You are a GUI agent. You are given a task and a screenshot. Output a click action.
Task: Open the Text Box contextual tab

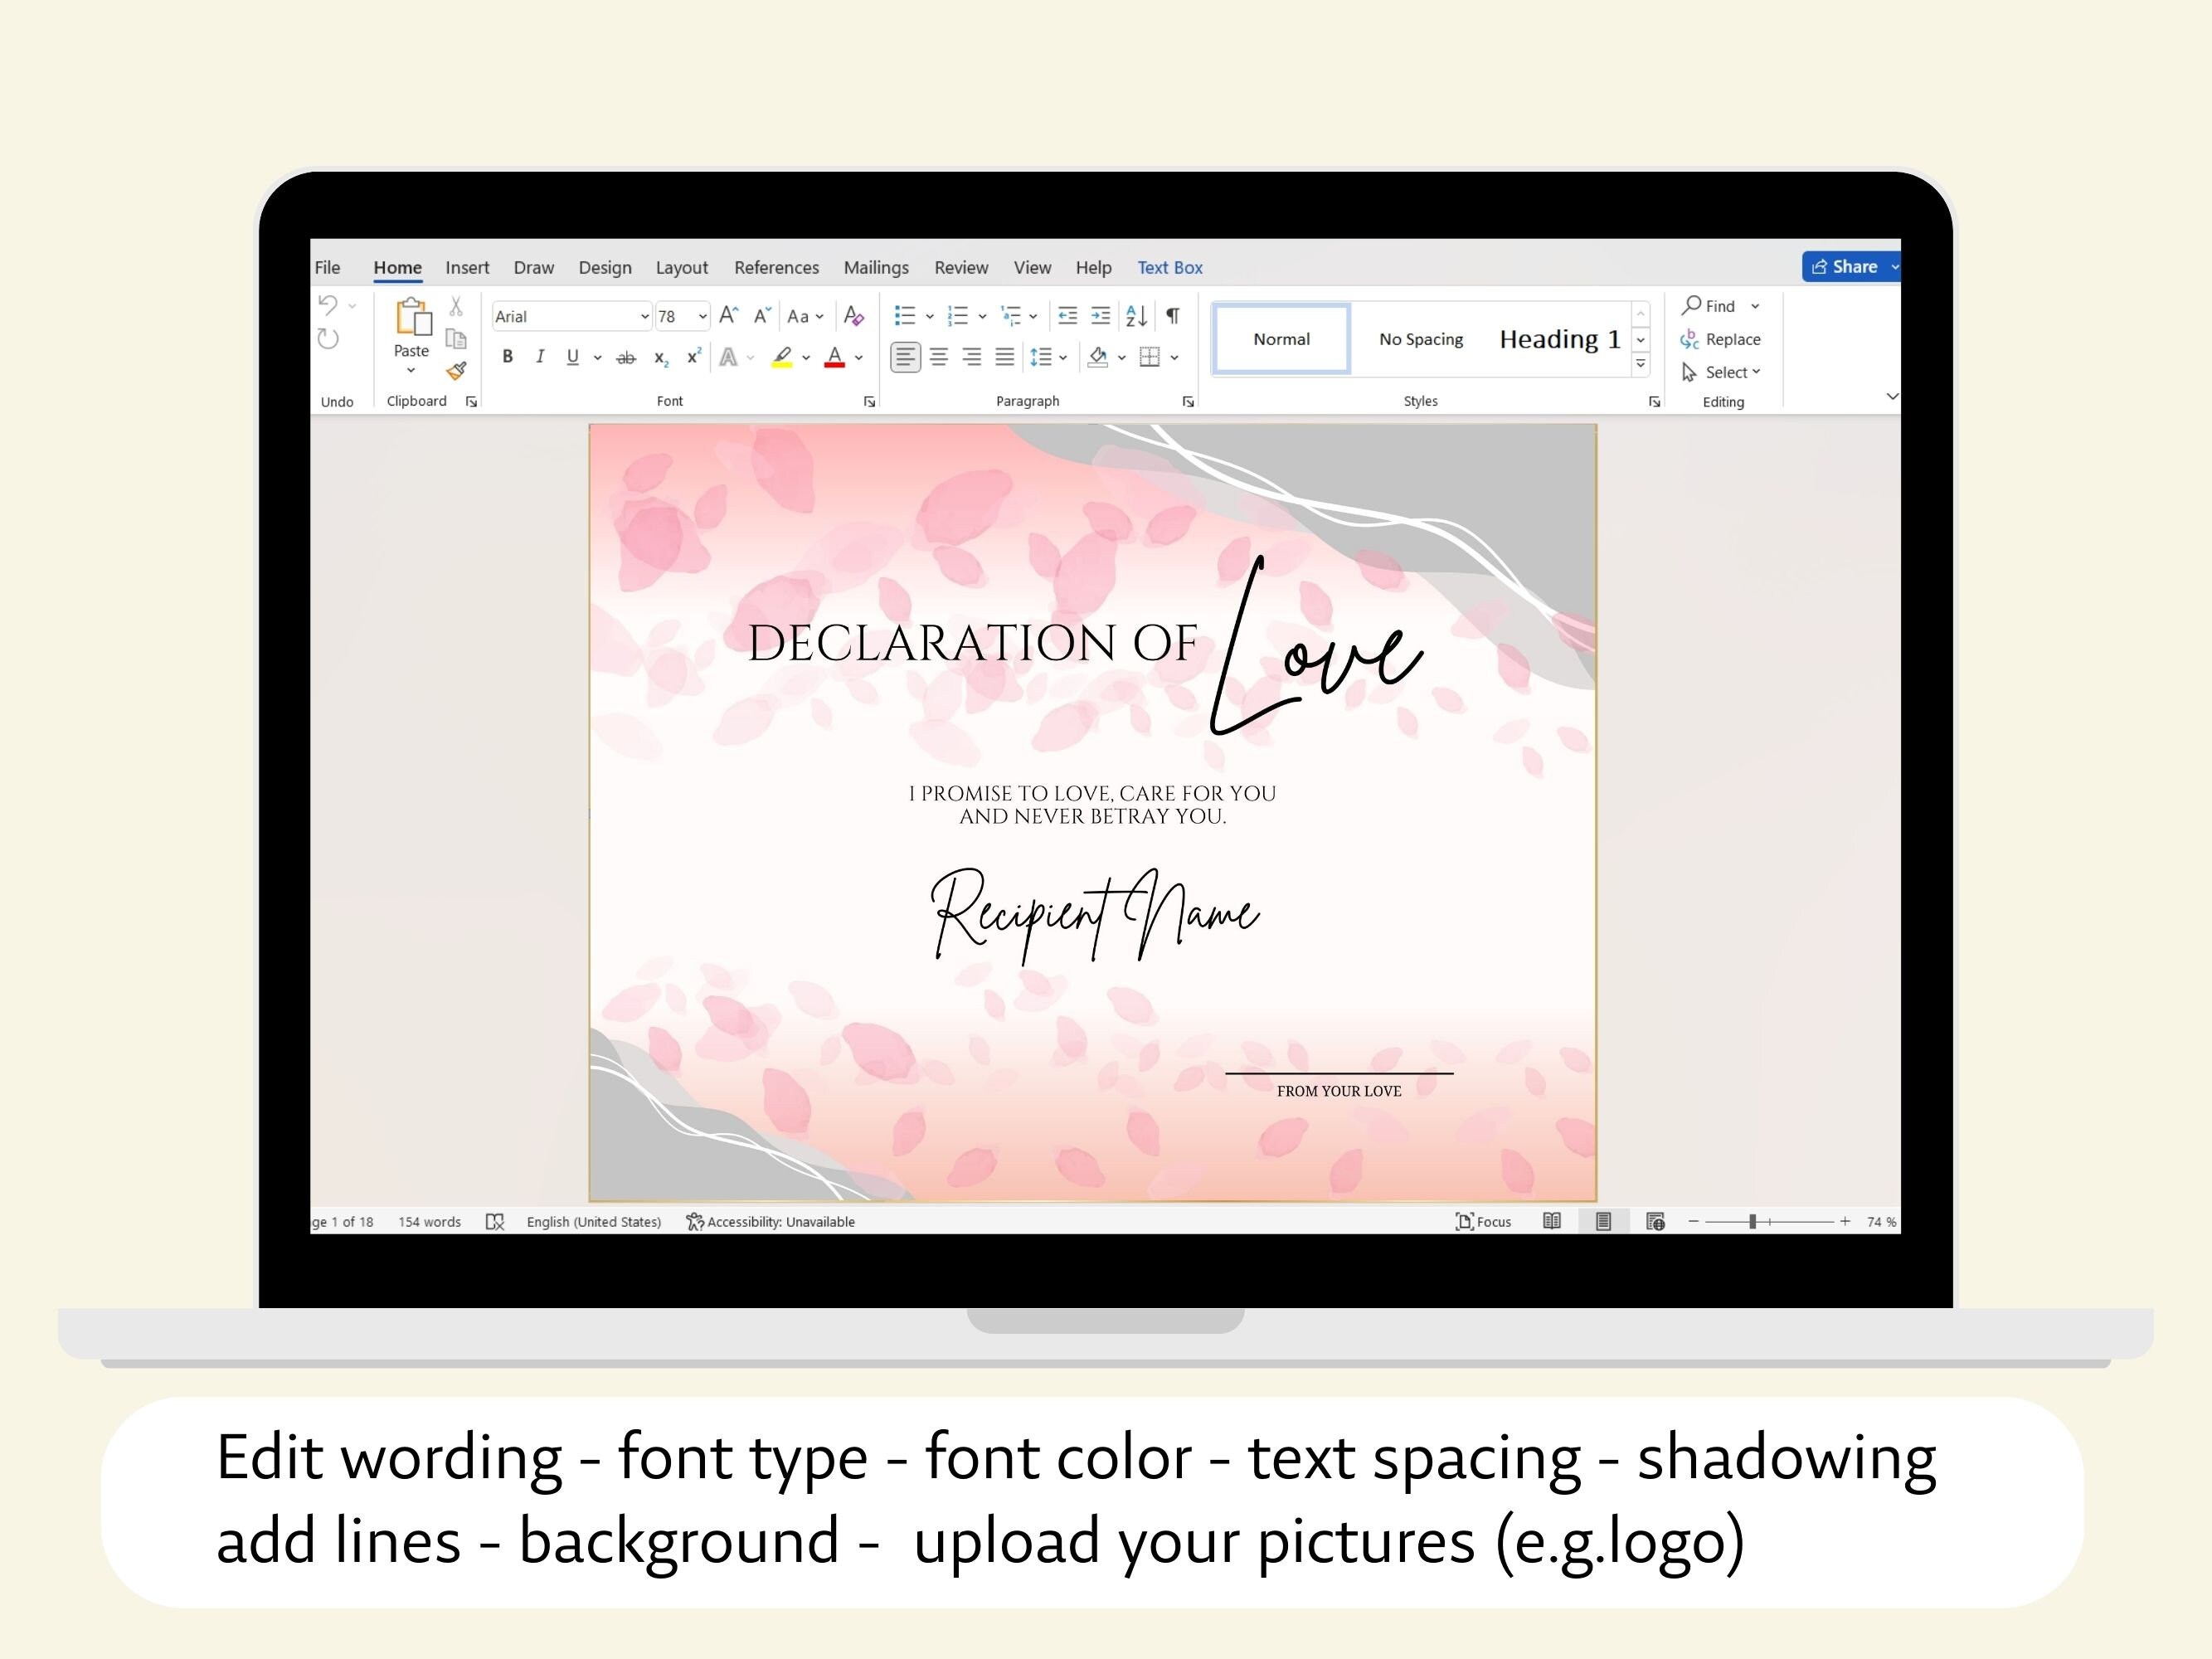(x=1169, y=267)
